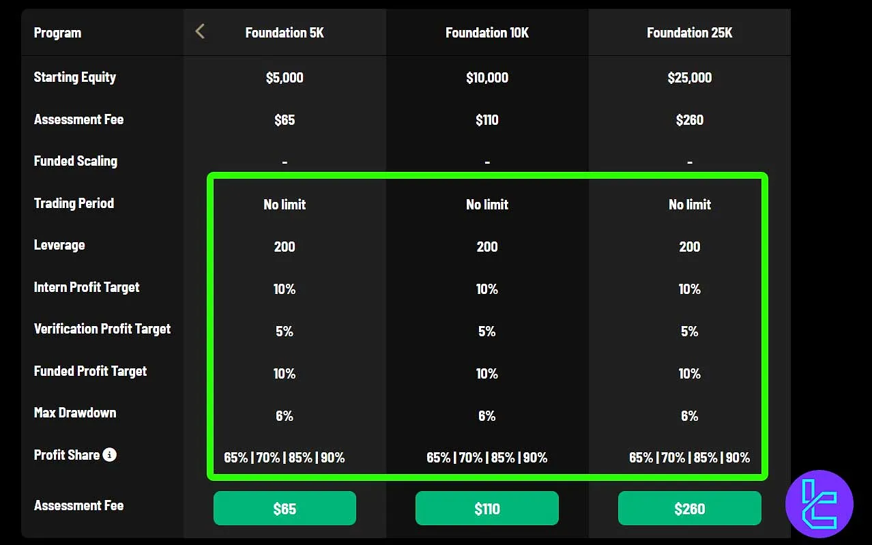This screenshot has height=545, width=872.
Task: Select the 65%|70%|85%|90% profit share row
Action: (x=486, y=457)
